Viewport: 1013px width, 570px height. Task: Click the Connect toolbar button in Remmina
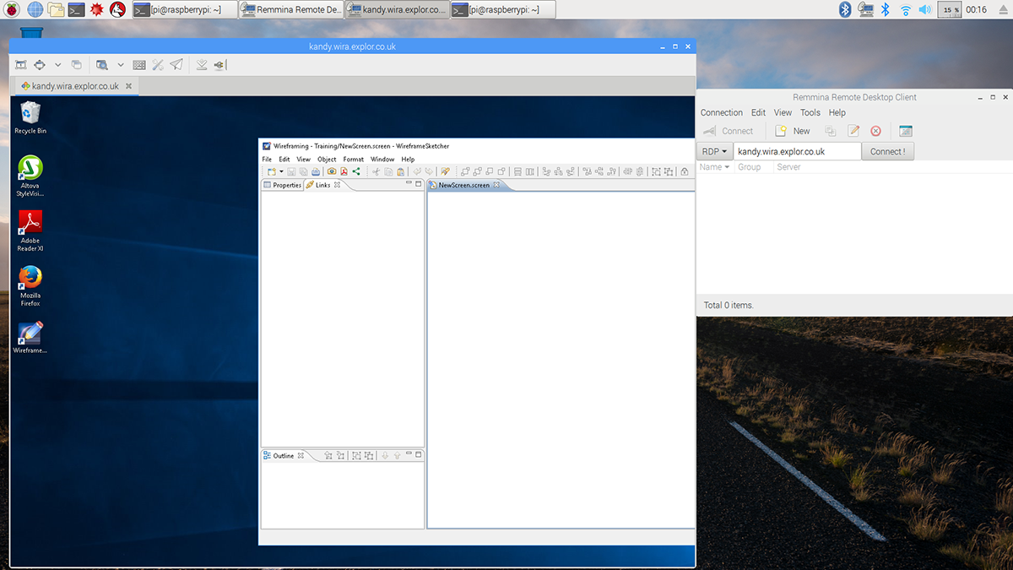pyautogui.click(x=728, y=131)
